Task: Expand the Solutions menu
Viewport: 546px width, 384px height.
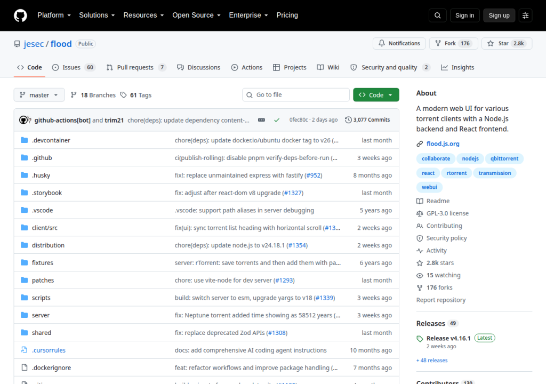Action: coord(97,15)
